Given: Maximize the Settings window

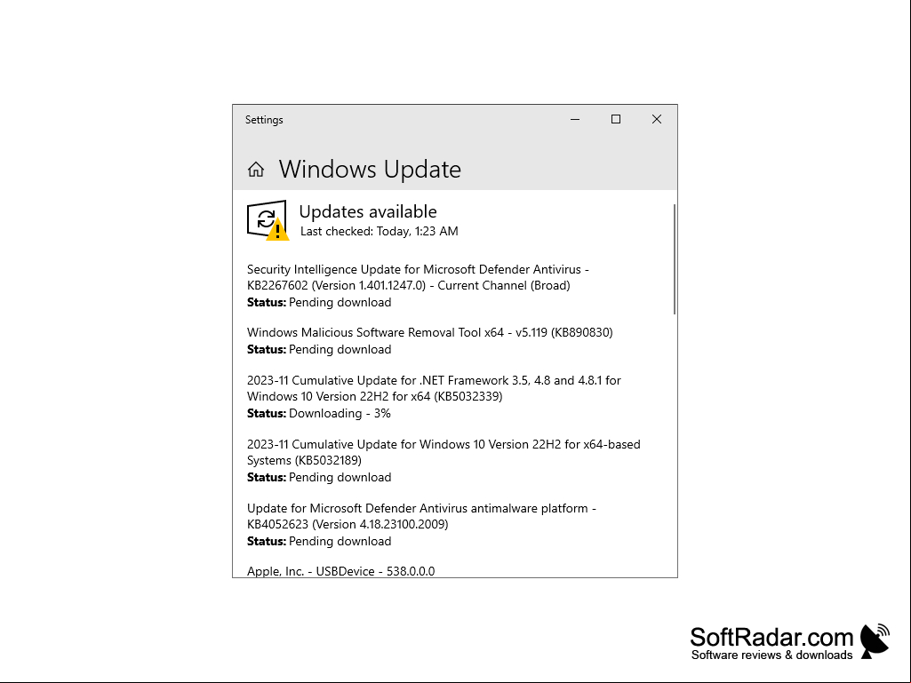Looking at the screenshot, I should point(616,119).
